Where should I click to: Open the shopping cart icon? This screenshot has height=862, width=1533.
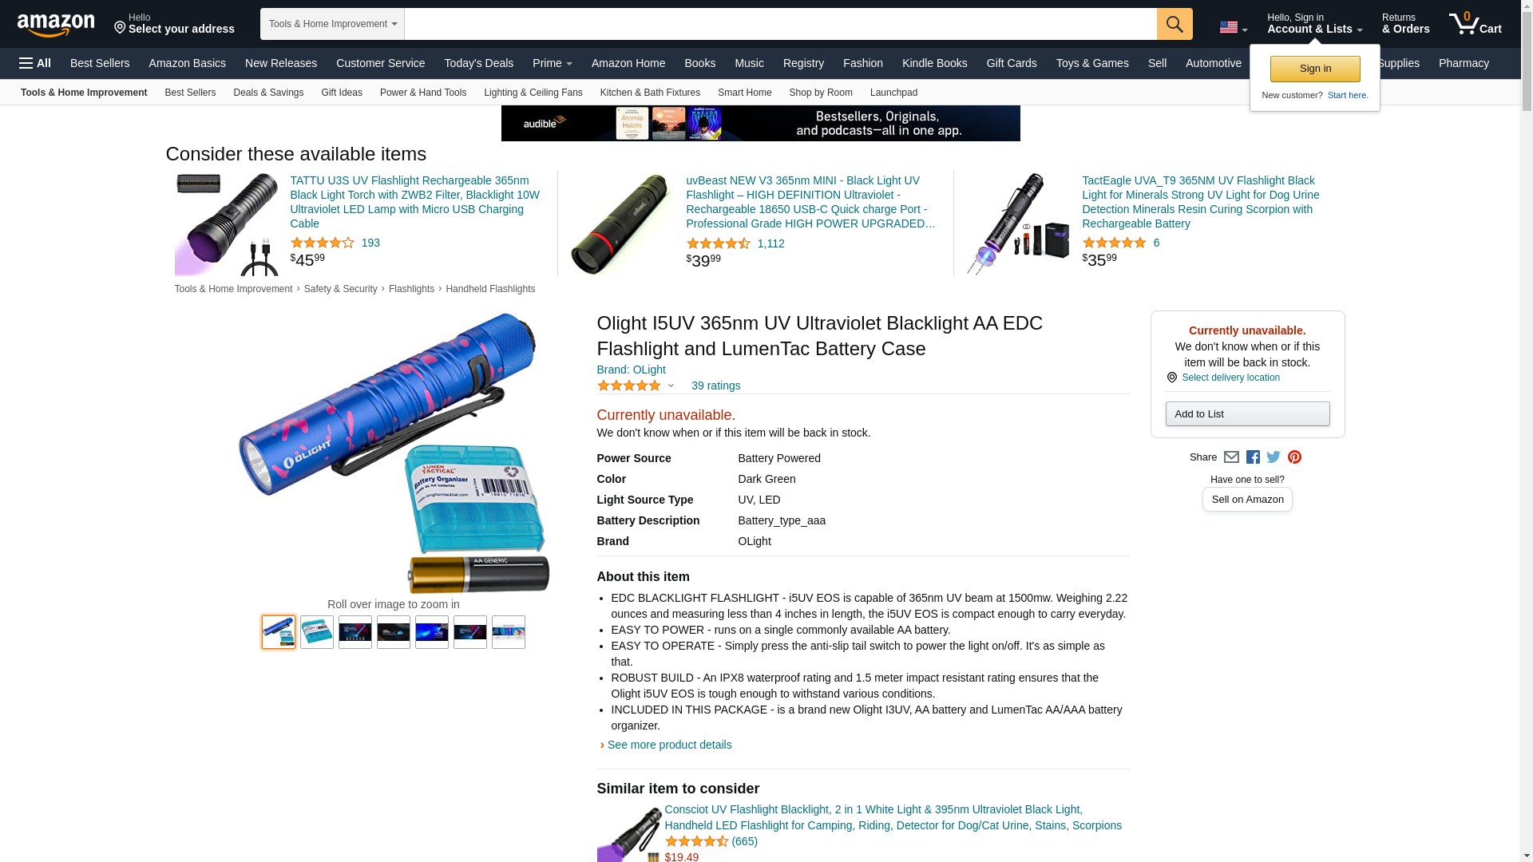1476,24
